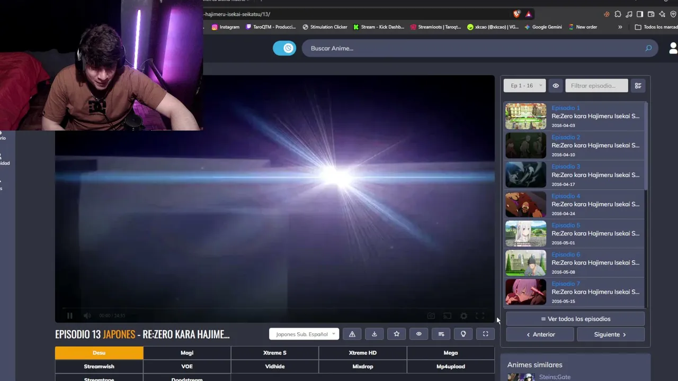
Task: Mute the video player volume
Action: pyautogui.click(x=87, y=316)
